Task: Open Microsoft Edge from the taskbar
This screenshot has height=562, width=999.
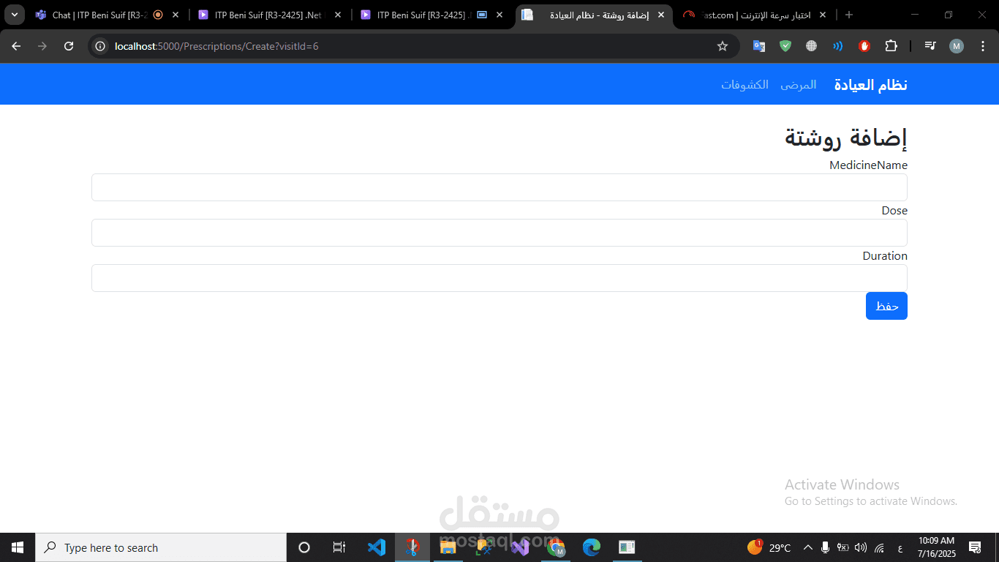Action: pyautogui.click(x=592, y=547)
